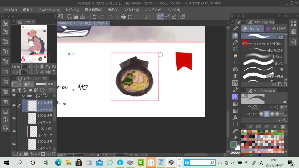Screen dimensions: 299x168
Task: Toggle the checkbox beside レイヤー 9
Action: tap(19, 118)
